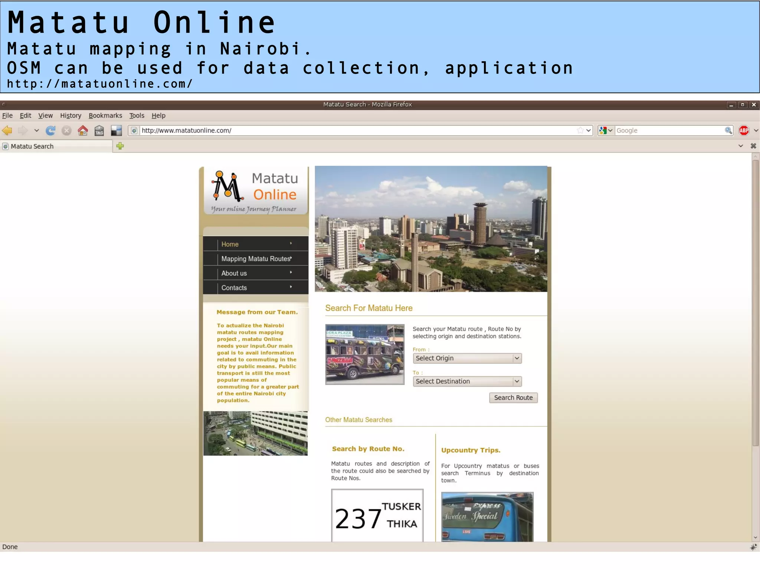The image size is (760, 570).
Task: Open the Edit menu
Action: [x=25, y=115]
